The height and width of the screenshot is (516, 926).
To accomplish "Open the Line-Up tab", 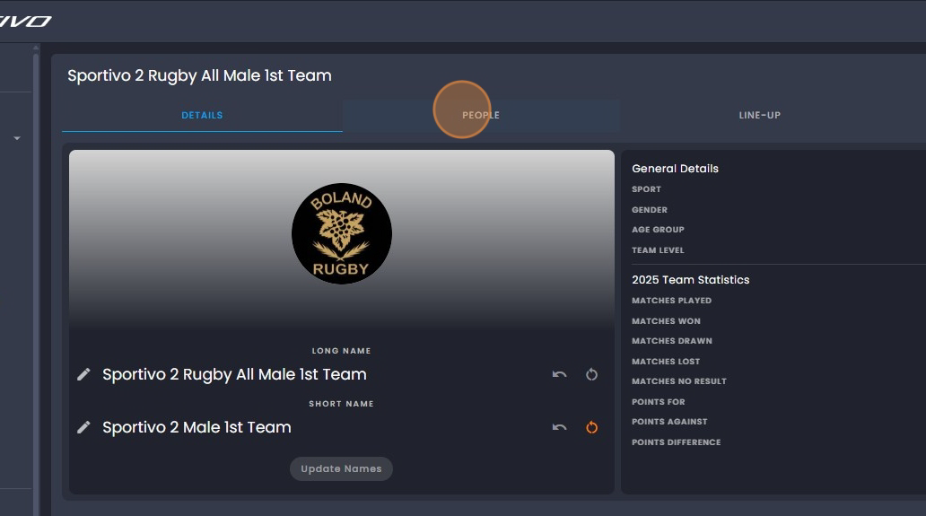I will pos(759,115).
